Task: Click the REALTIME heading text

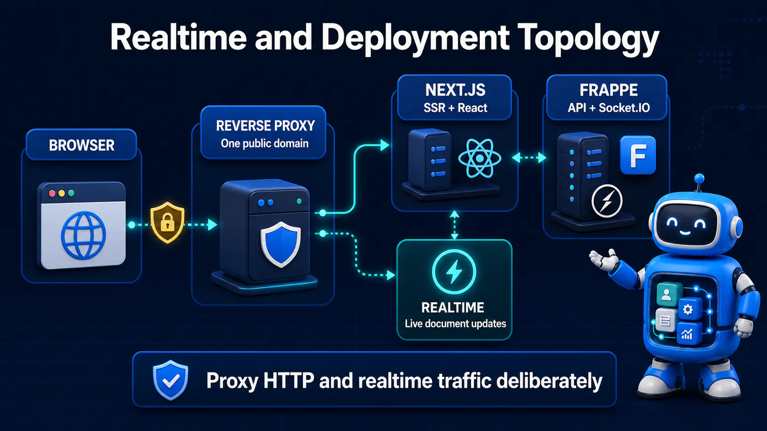Action: [453, 308]
